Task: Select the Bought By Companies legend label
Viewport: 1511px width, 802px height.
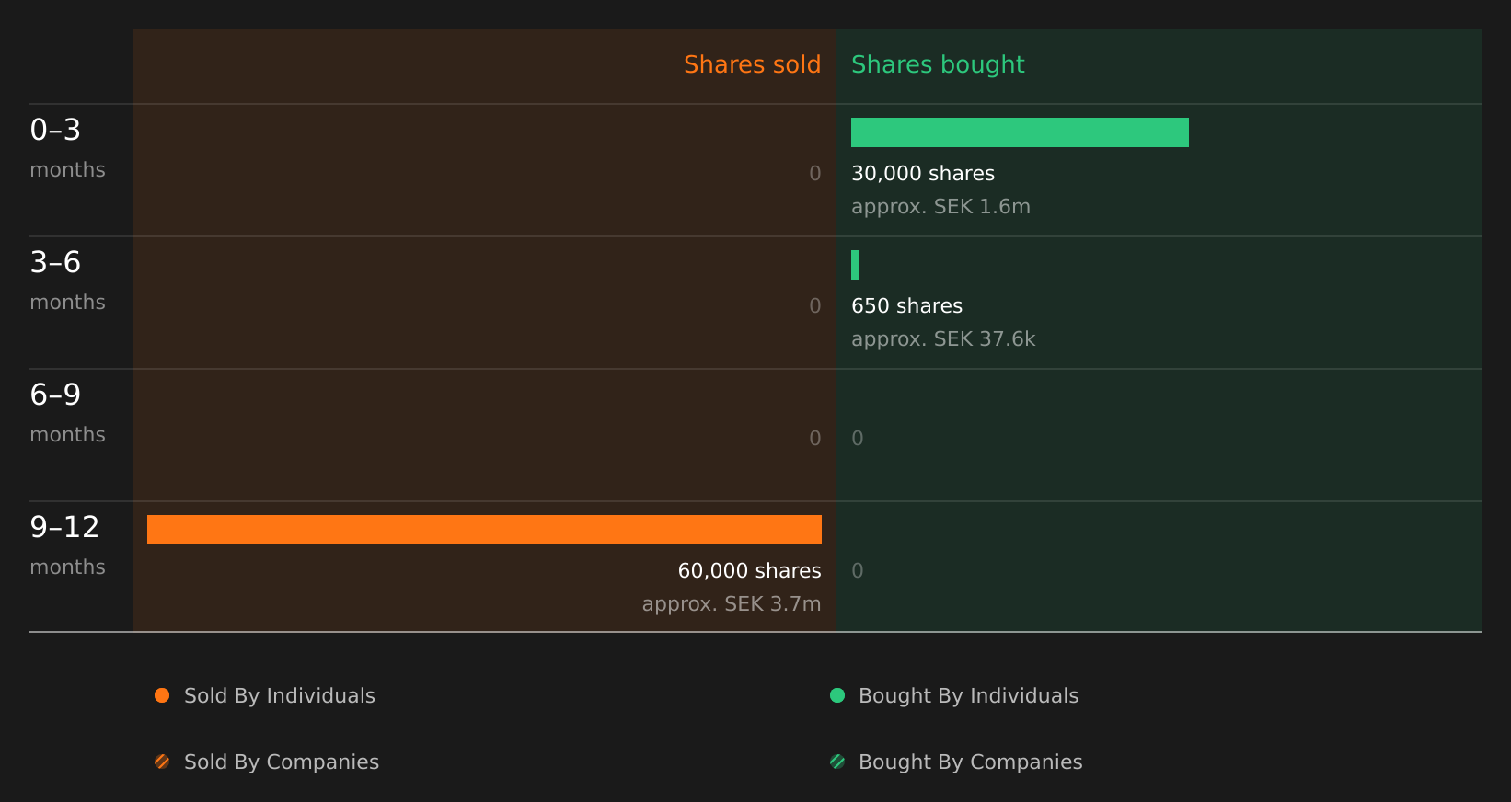Action: 971,762
